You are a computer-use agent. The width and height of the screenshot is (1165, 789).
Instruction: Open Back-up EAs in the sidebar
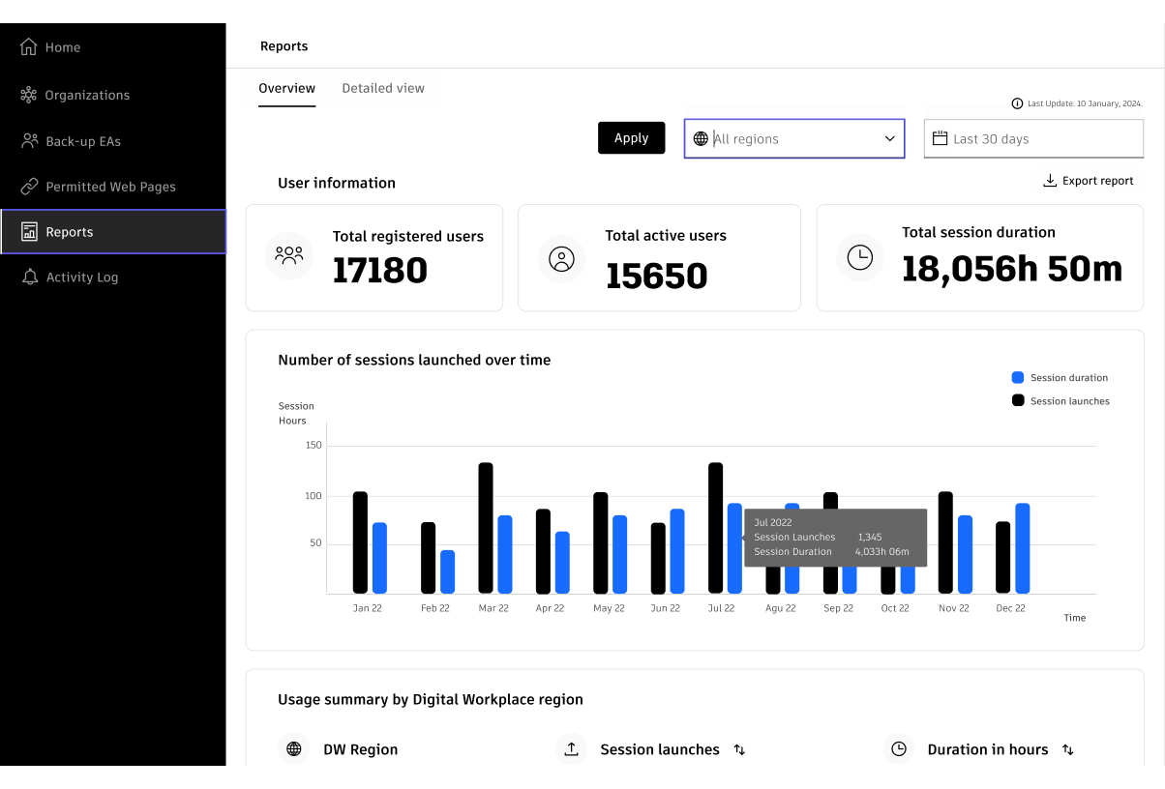(x=113, y=141)
